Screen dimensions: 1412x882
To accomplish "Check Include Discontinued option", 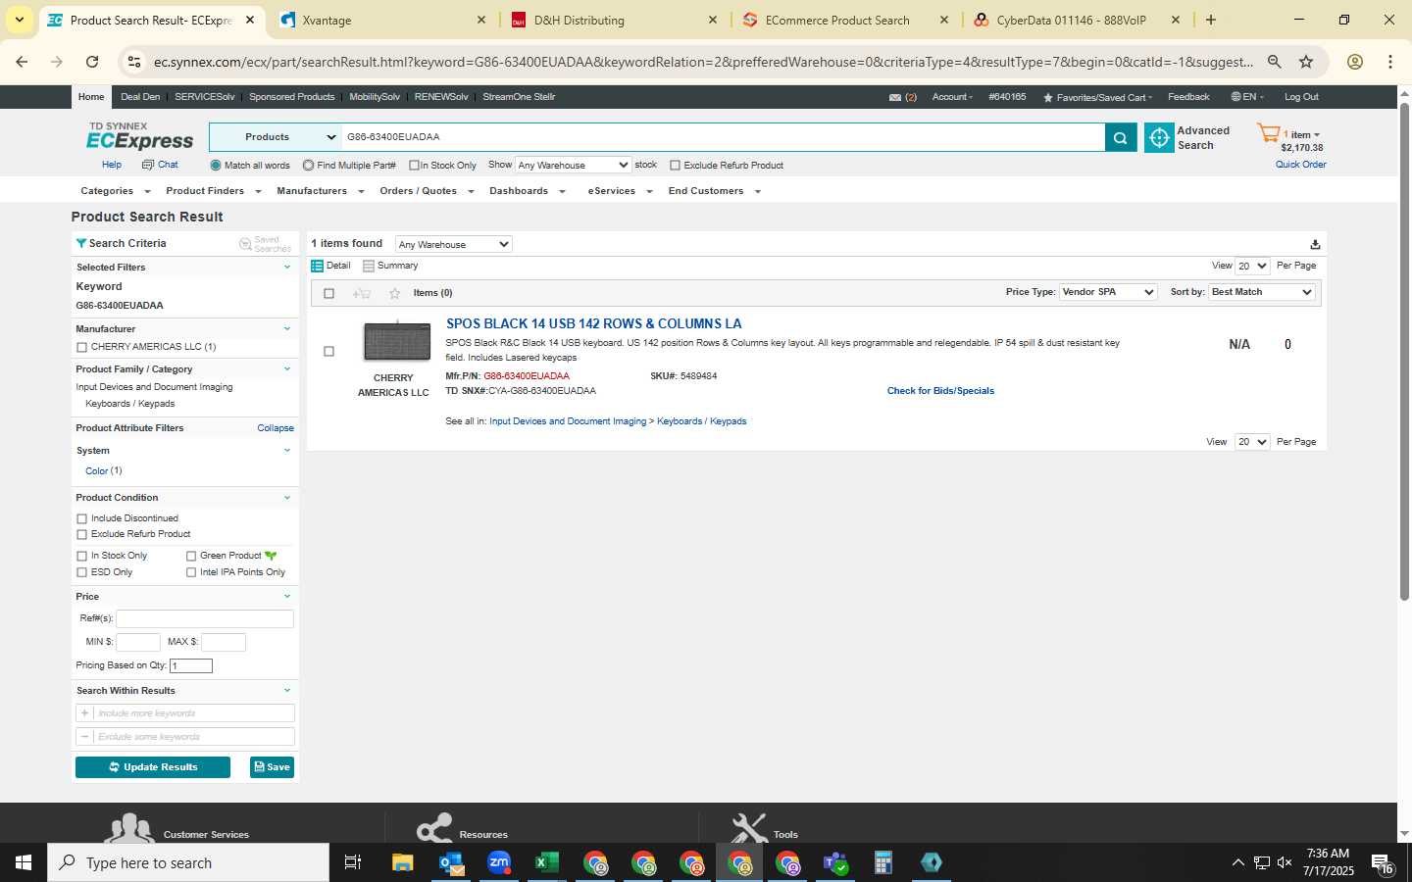I will click(x=81, y=518).
